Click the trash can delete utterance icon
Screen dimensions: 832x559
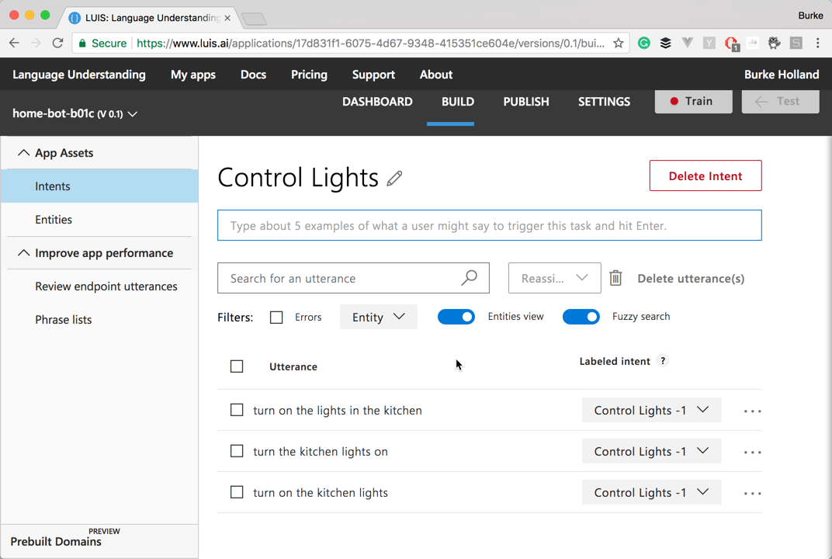(615, 278)
